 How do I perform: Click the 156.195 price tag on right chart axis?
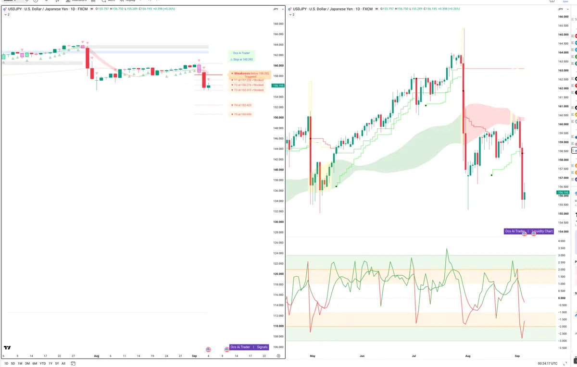[563, 192]
